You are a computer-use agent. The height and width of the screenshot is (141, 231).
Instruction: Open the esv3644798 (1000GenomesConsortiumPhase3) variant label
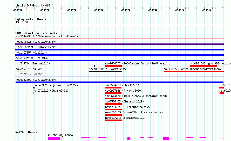coord(47,36)
